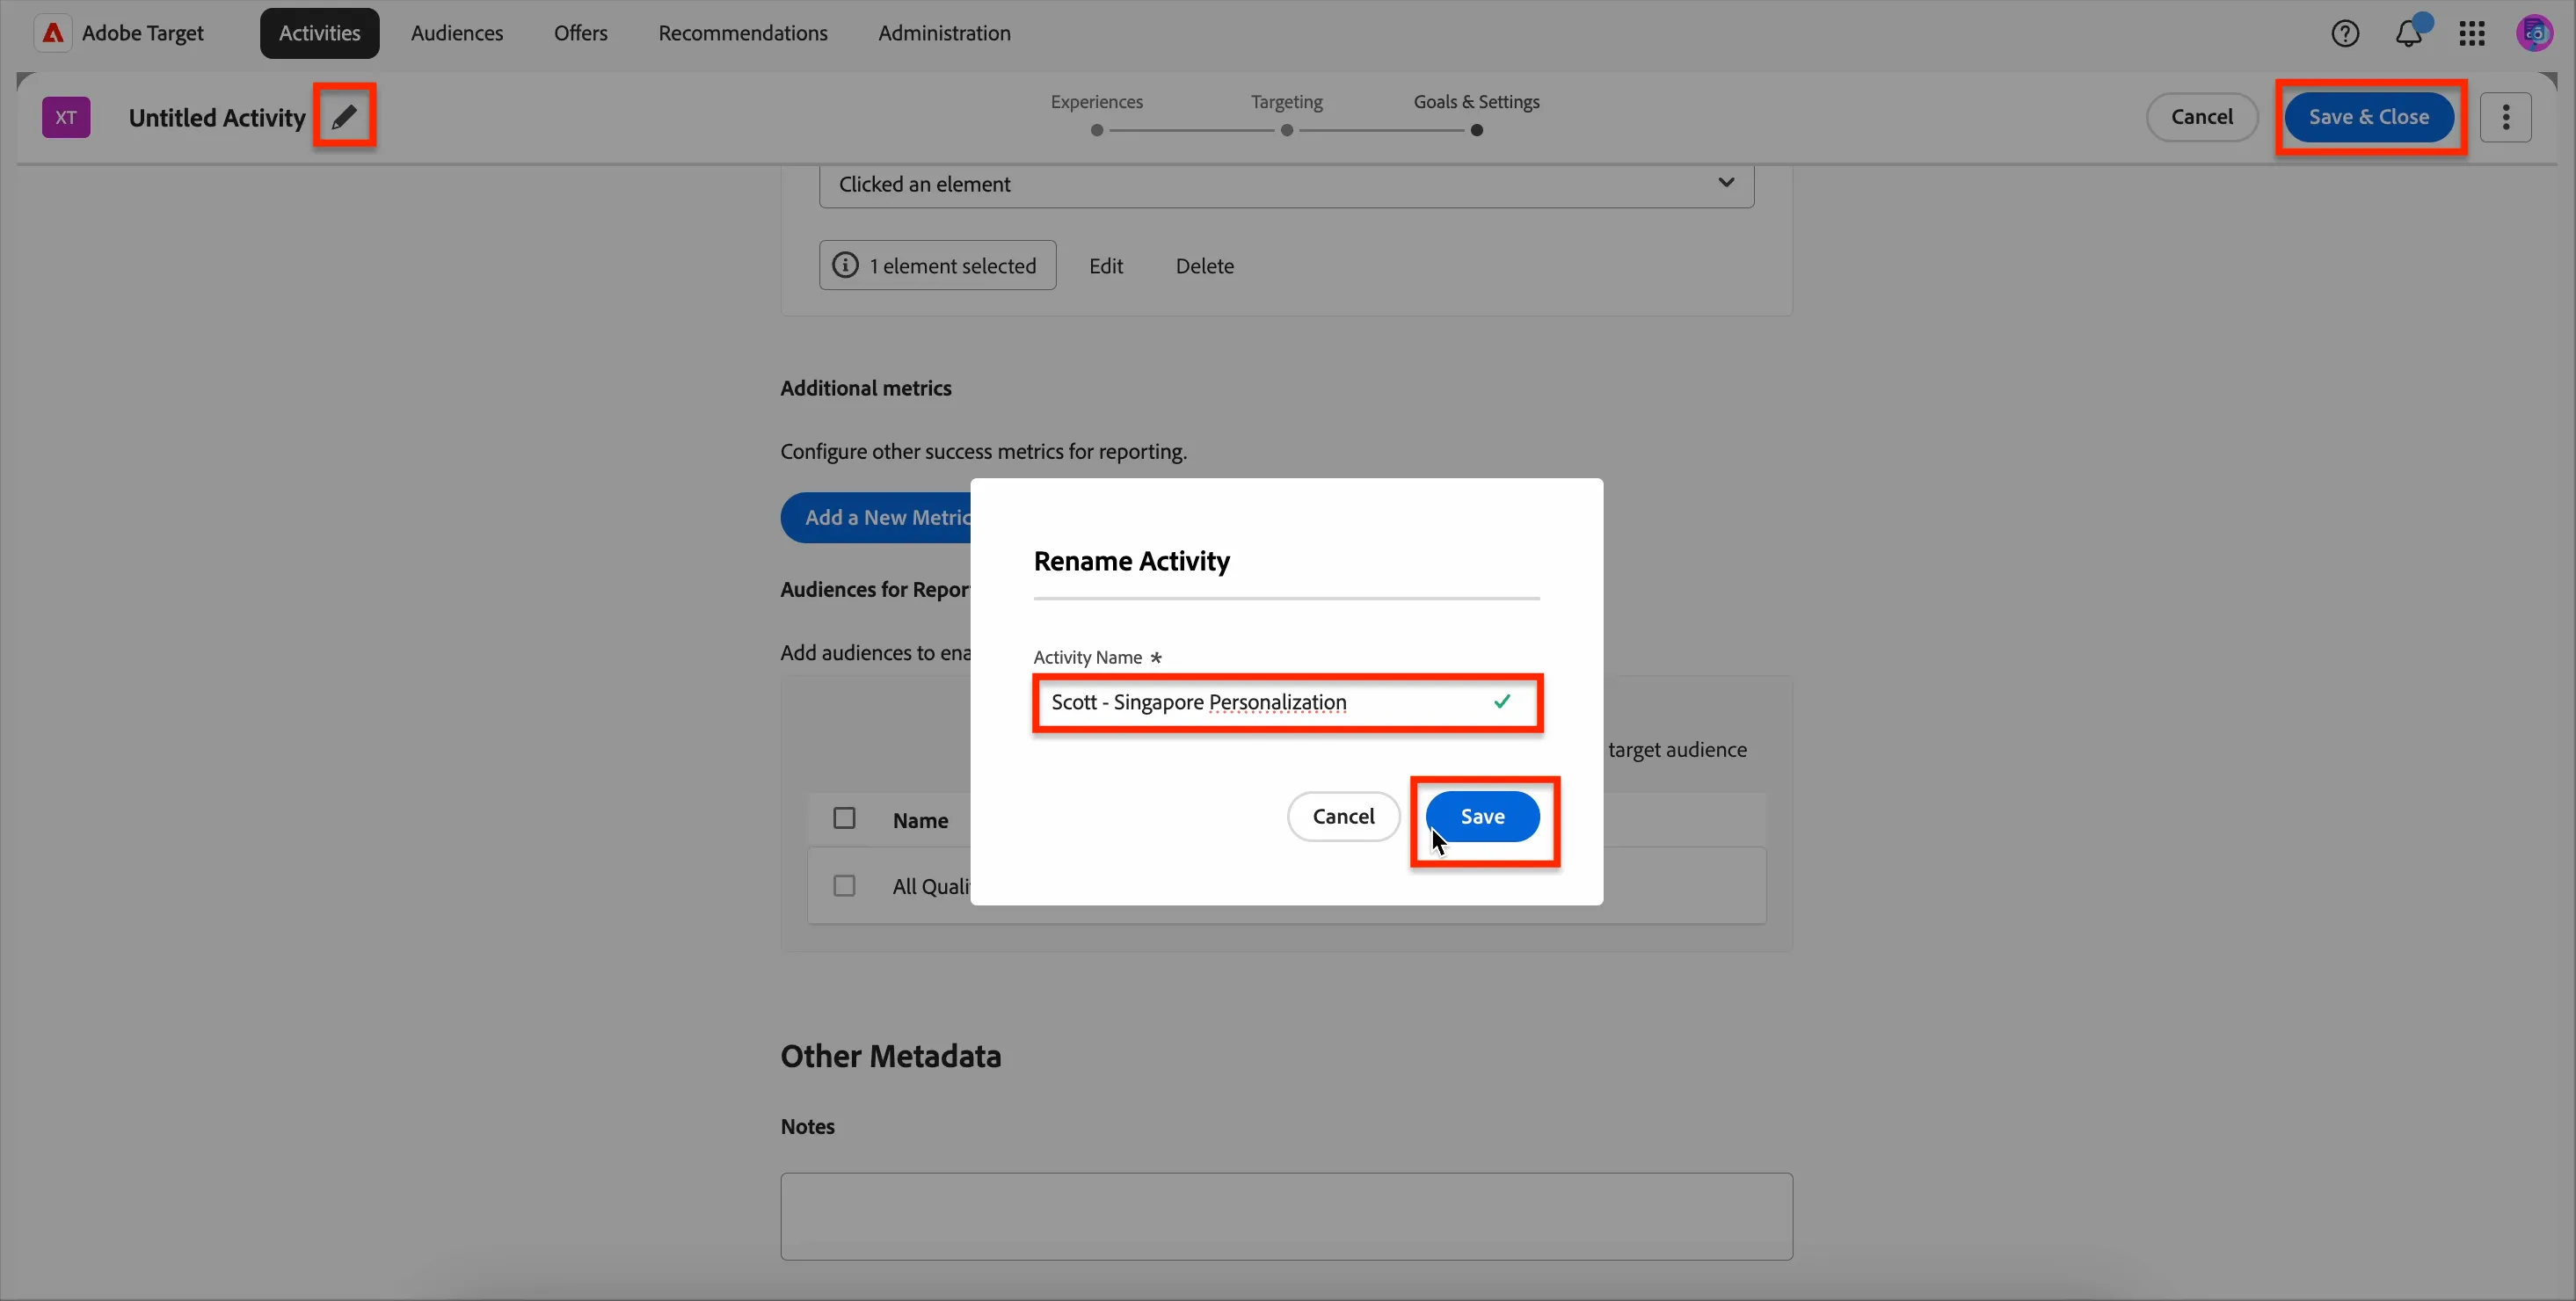Open the app switcher grid icon
2576x1301 pixels.
point(2472,34)
